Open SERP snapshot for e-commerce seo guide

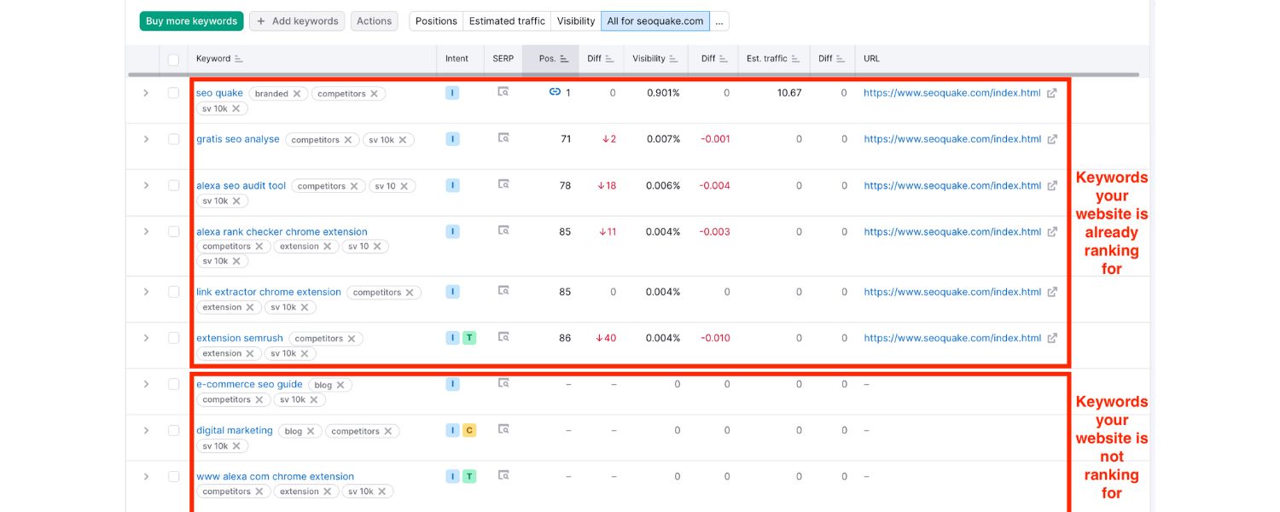point(503,383)
